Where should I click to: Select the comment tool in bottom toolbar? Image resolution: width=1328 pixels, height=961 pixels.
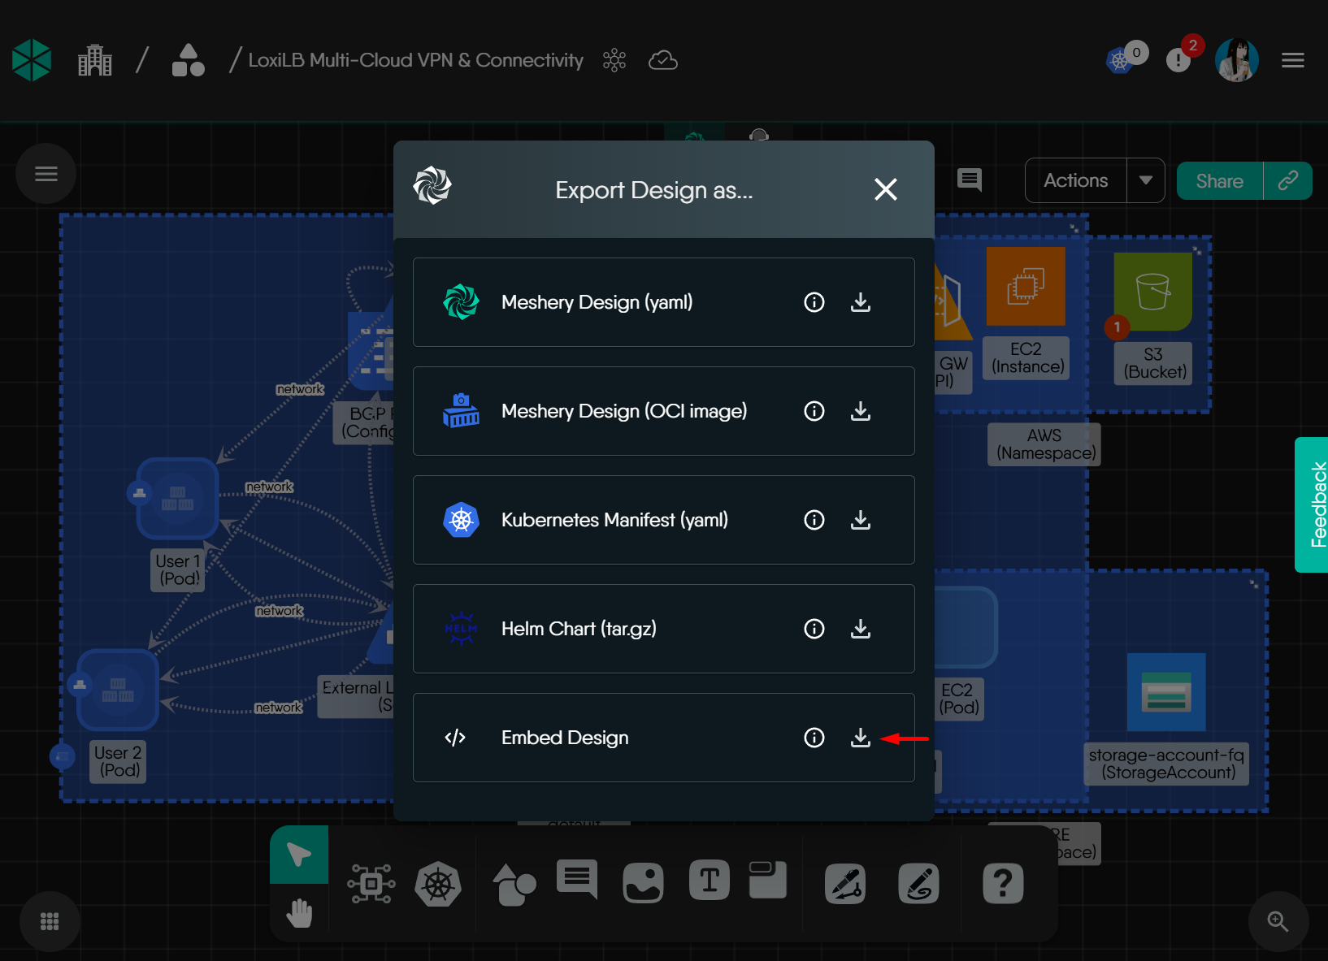click(577, 879)
